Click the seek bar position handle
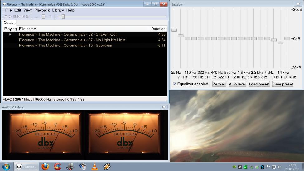The height and width of the screenshot is (171, 304). point(63,17)
